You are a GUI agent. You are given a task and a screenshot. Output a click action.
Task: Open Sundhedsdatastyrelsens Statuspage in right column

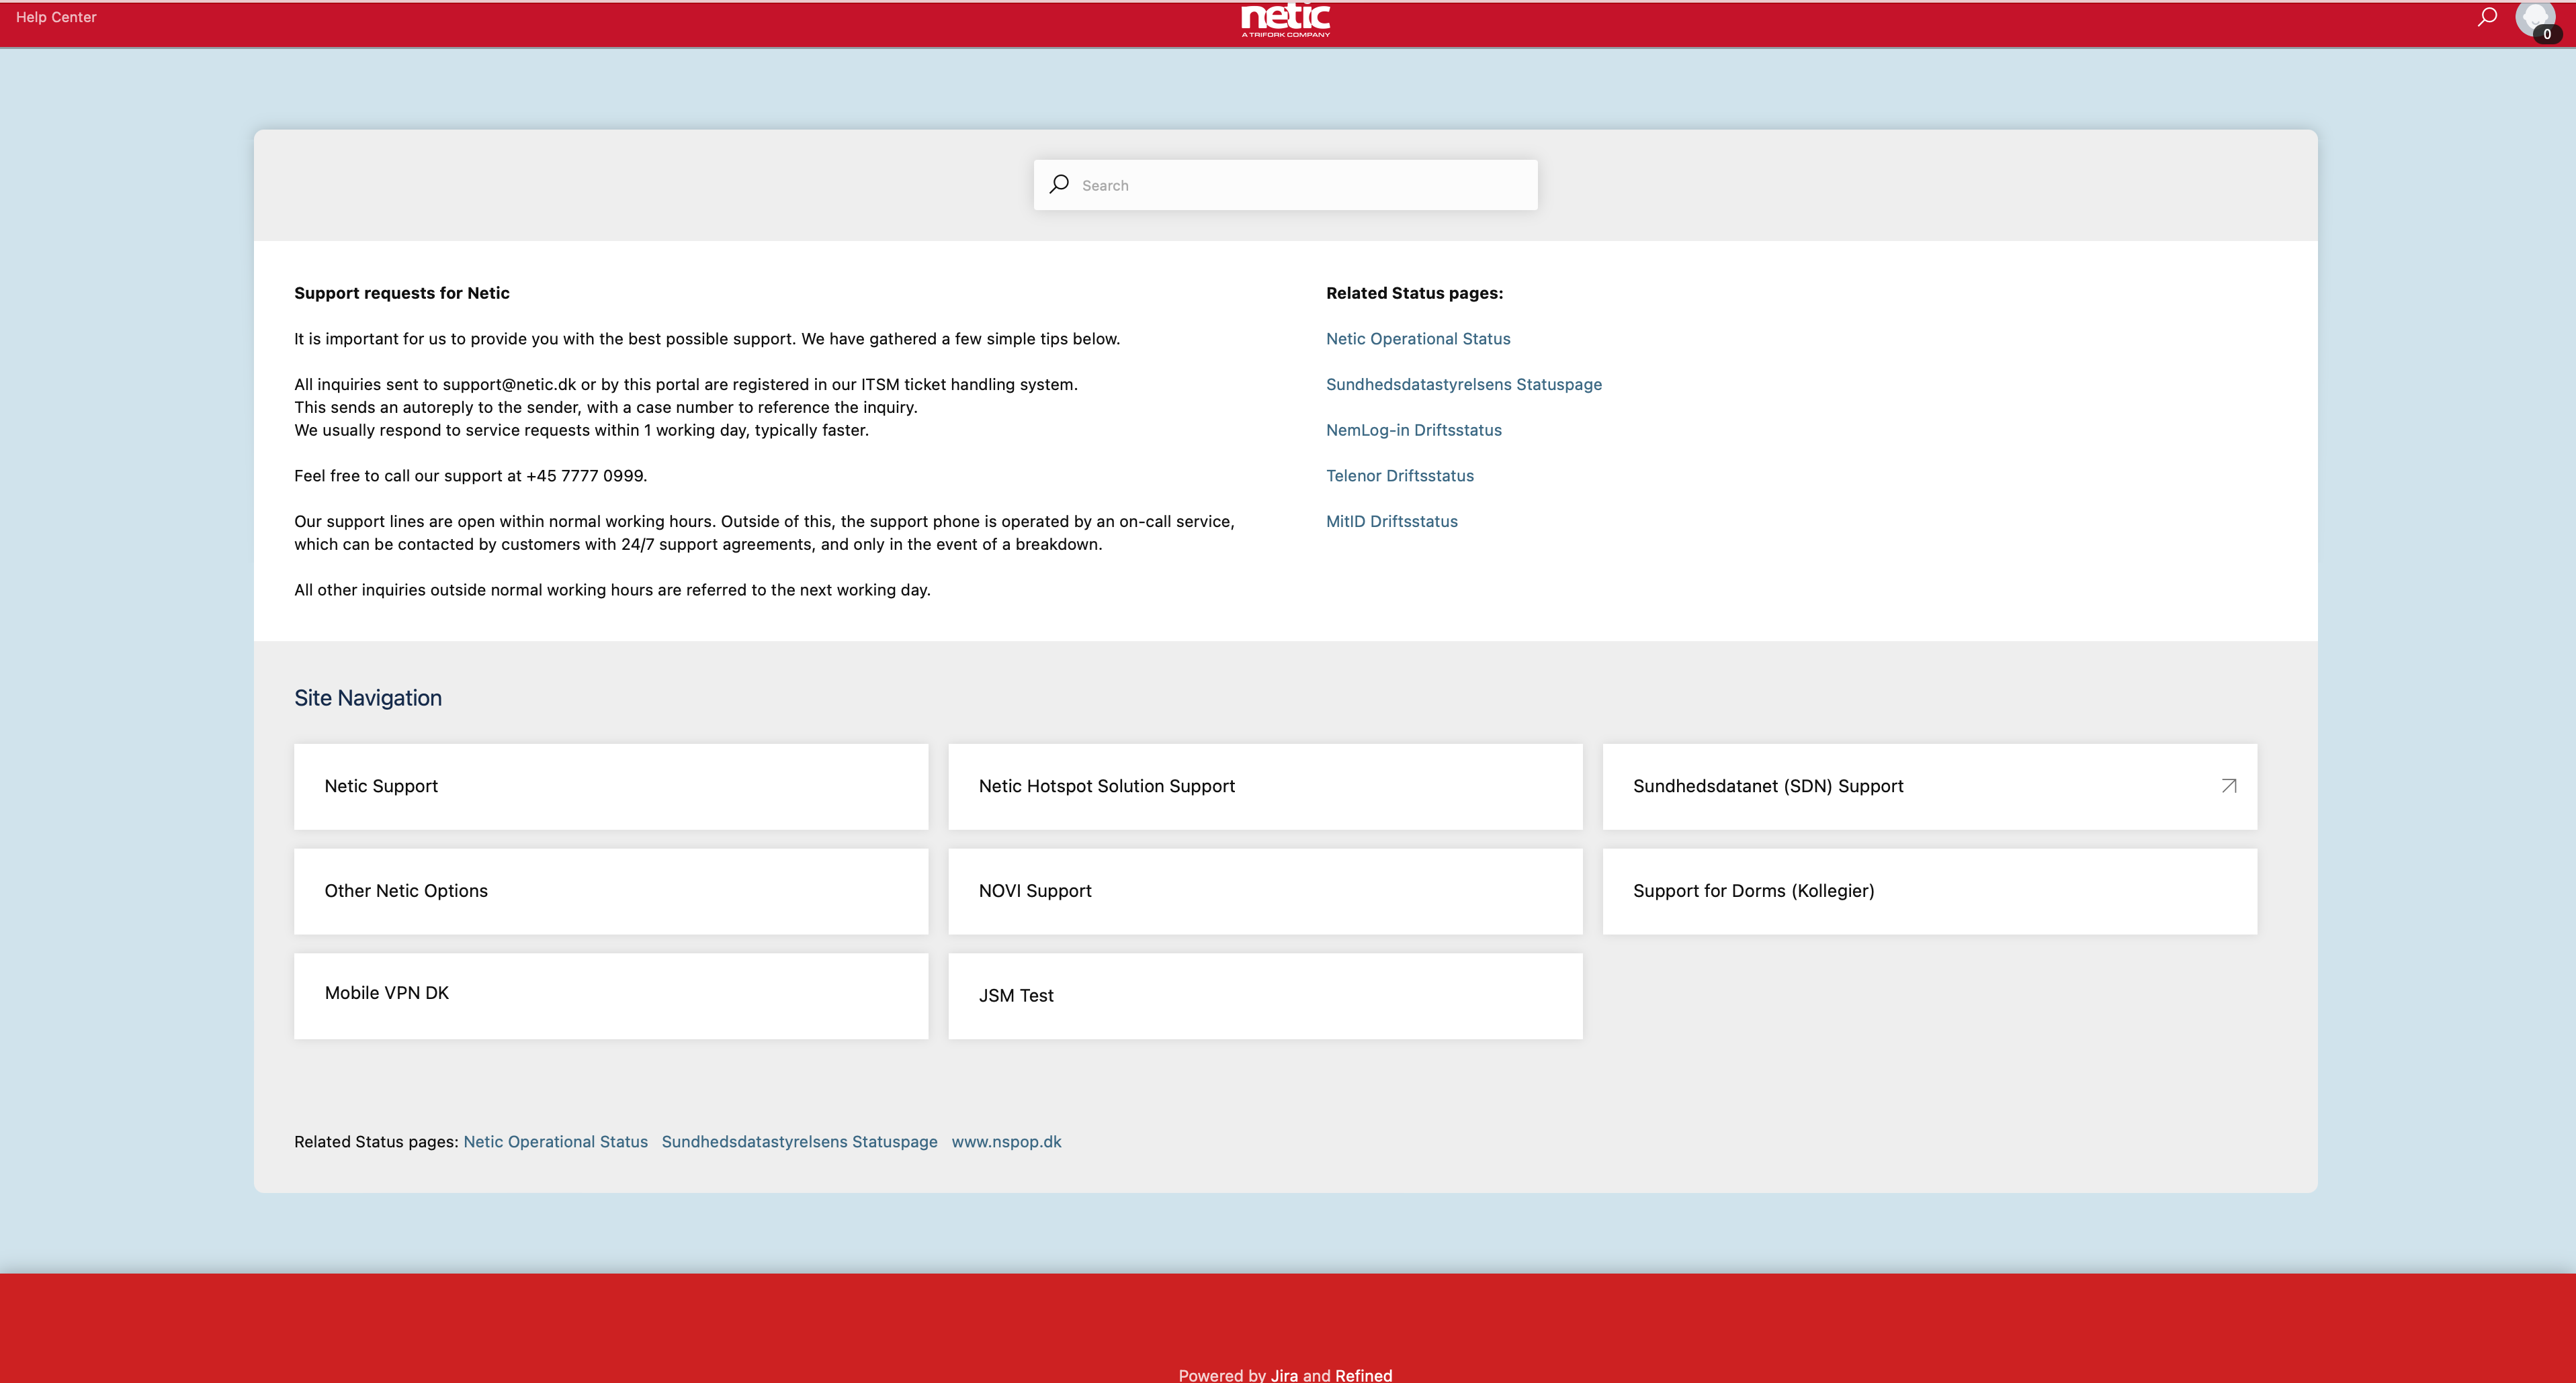pos(1463,385)
